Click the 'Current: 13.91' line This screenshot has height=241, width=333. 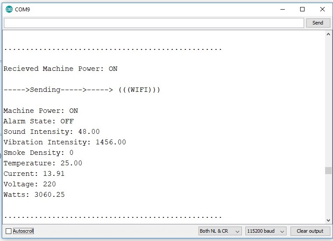point(34,174)
